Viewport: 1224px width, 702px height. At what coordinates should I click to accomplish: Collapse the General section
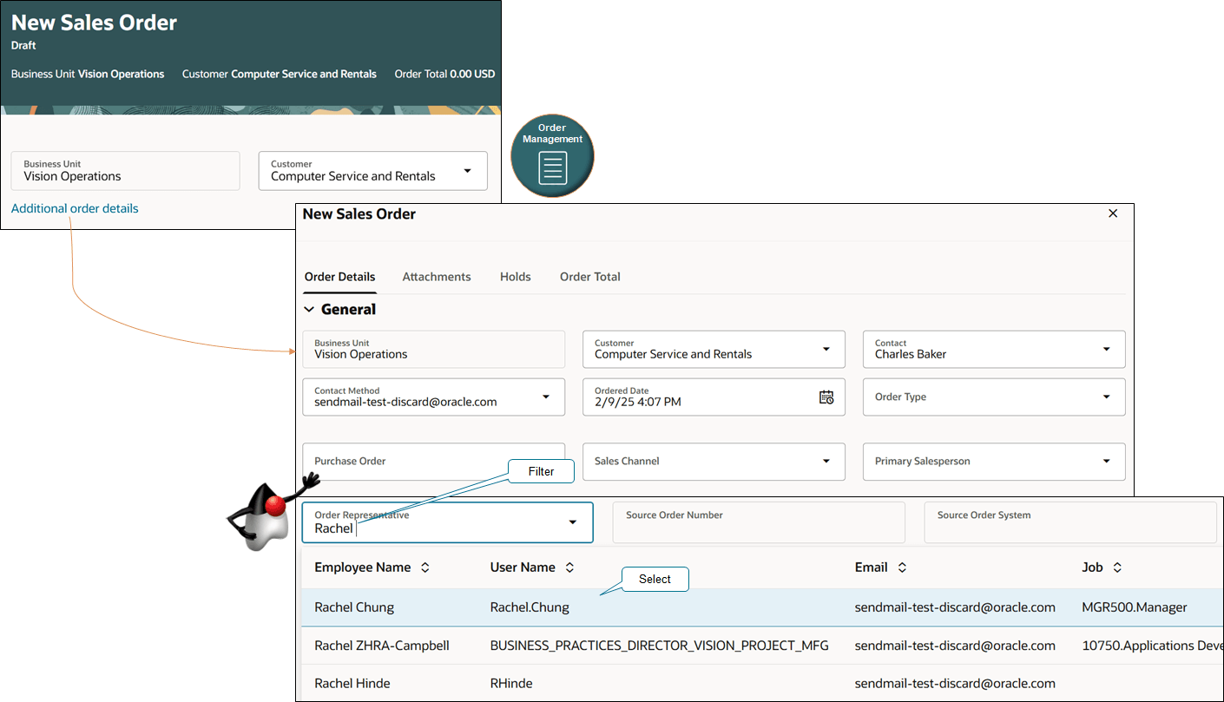click(x=309, y=310)
